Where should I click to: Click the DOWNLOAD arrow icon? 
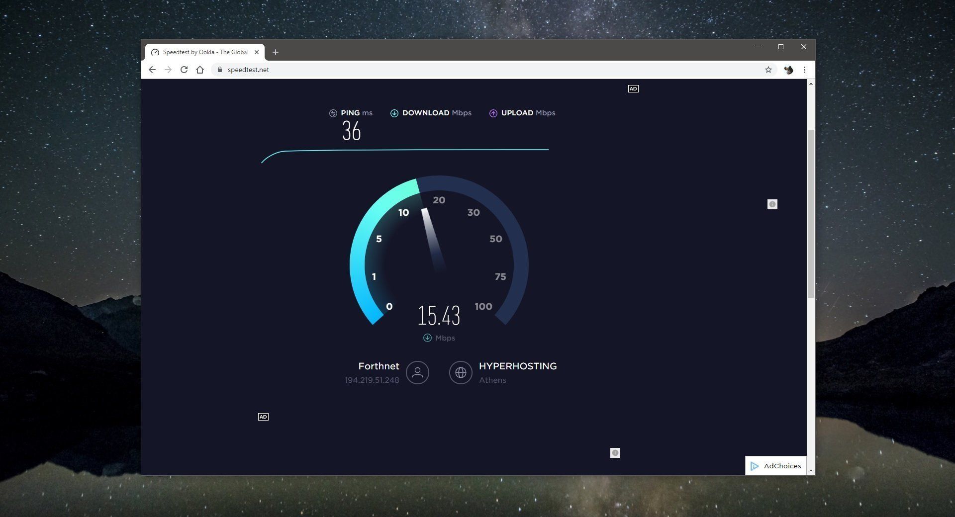point(394,113)
